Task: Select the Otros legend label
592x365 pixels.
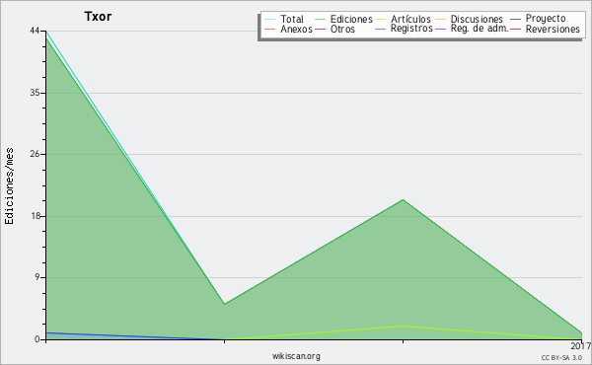Action: 342,29
